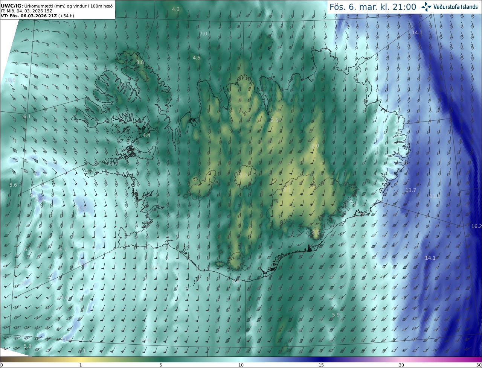Click the 4.5 value label
Image resolution: width=482 pixels, height=368 pixels.
tap(197, 58)
